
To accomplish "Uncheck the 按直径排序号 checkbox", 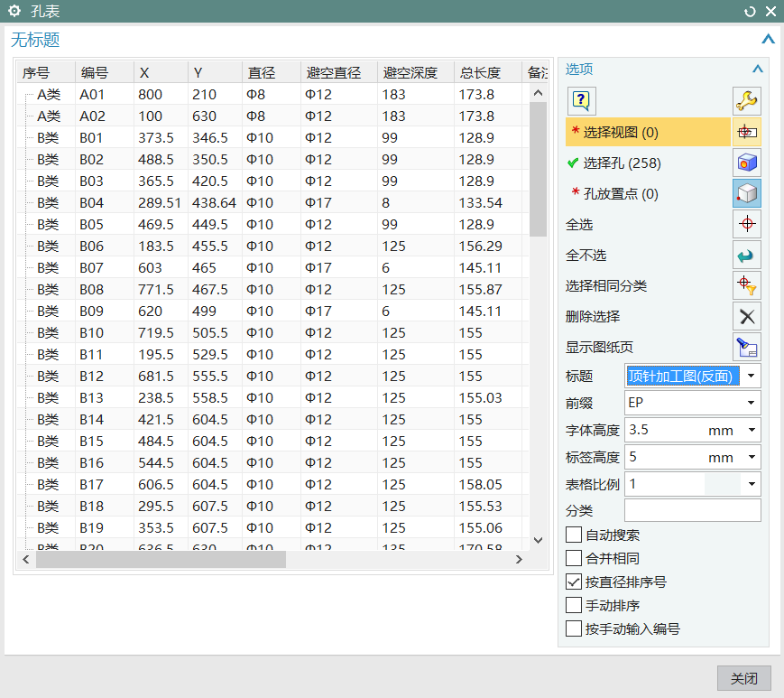I will coord(574,582).
